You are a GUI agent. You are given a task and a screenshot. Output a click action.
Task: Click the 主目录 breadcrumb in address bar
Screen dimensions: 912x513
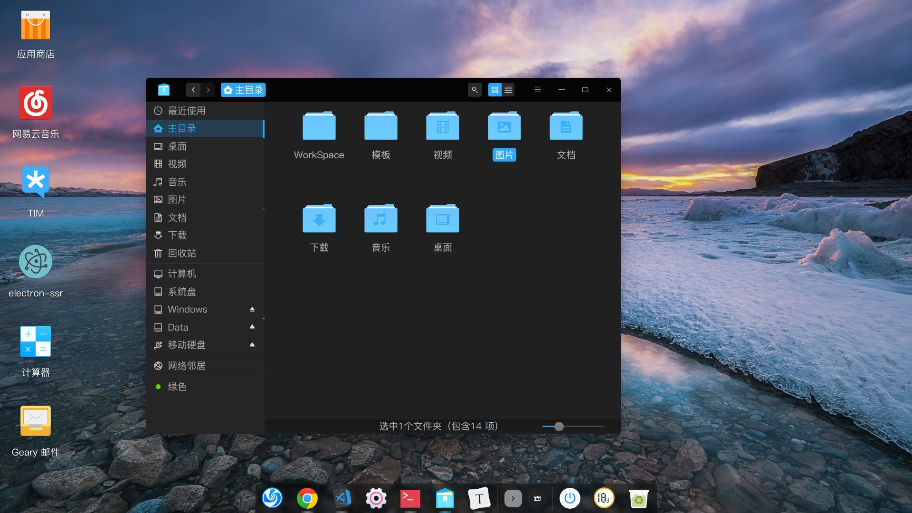tap(243, 90)
